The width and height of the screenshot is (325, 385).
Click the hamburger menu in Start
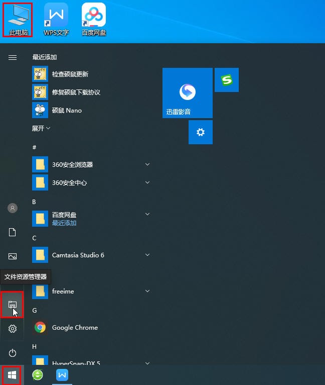(13, 57)
